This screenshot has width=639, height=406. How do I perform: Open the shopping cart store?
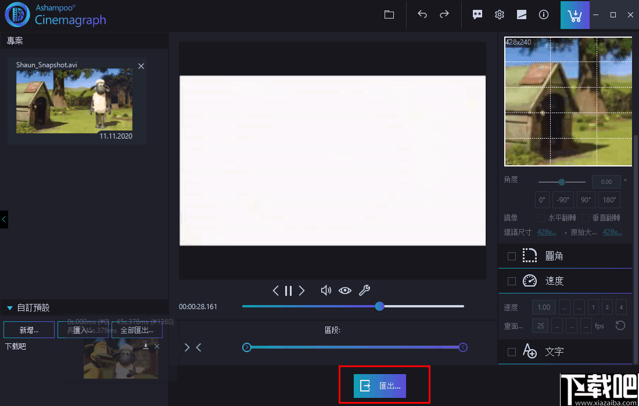click(575, 14)
